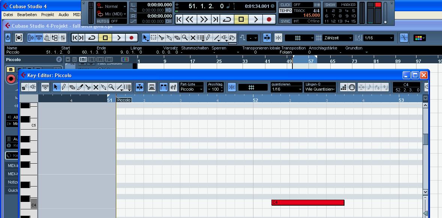Click the Key-Editor info line display icon
The height and width of the screenshot is (218, 442).
point(45,87)
